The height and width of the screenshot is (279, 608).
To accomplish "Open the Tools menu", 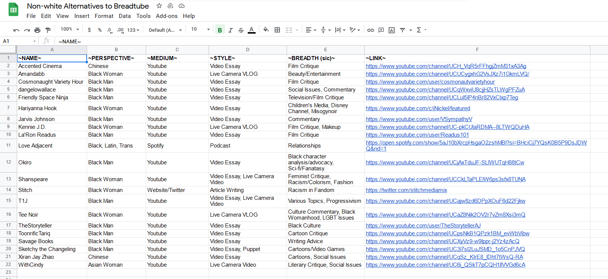I will pyautogui.click(x=143, y=16).
